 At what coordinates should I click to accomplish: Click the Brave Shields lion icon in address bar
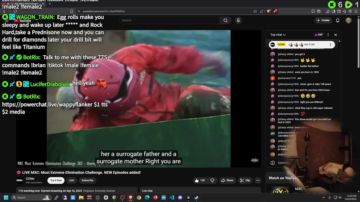269,11
